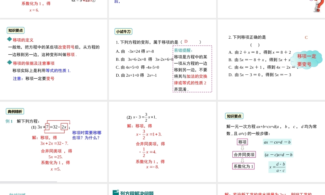Click the 列方程解决问题 heading
Screen dimensions: 325x195
(137, 193)
